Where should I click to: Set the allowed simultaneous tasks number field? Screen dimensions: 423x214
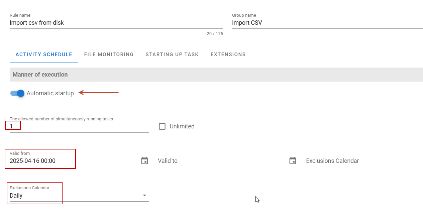click(79, 126)
